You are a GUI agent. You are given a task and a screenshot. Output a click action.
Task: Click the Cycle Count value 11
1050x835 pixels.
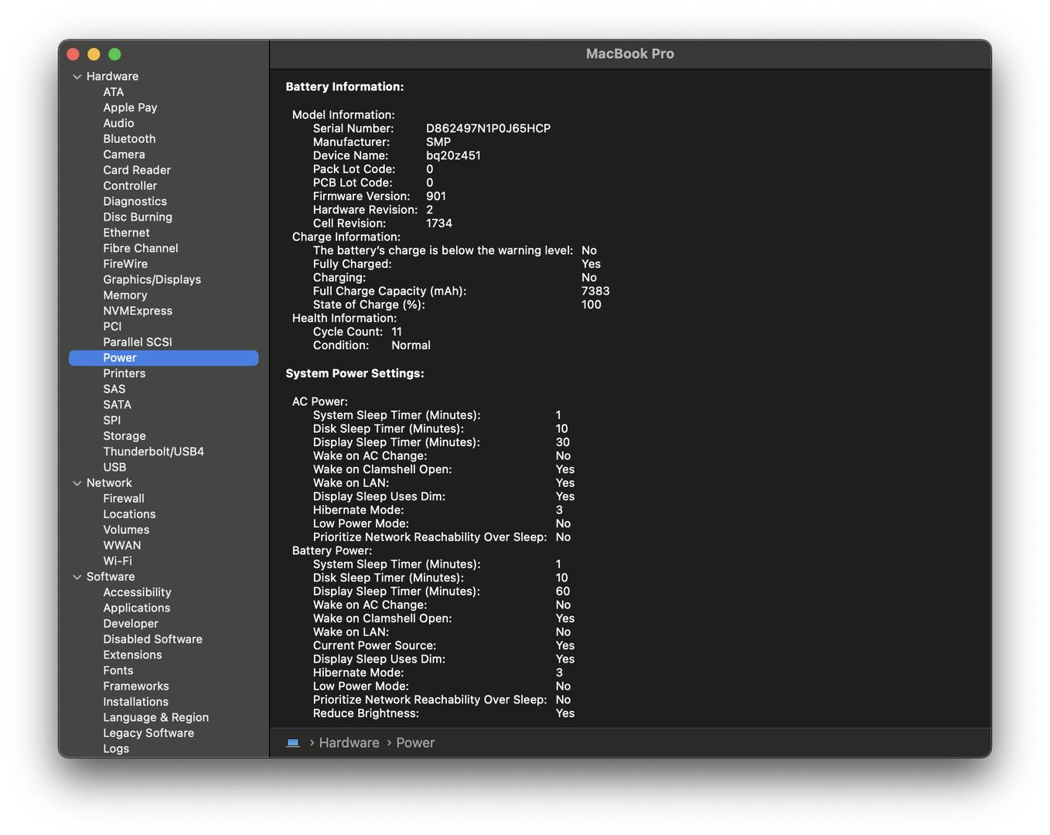(397, 332)
